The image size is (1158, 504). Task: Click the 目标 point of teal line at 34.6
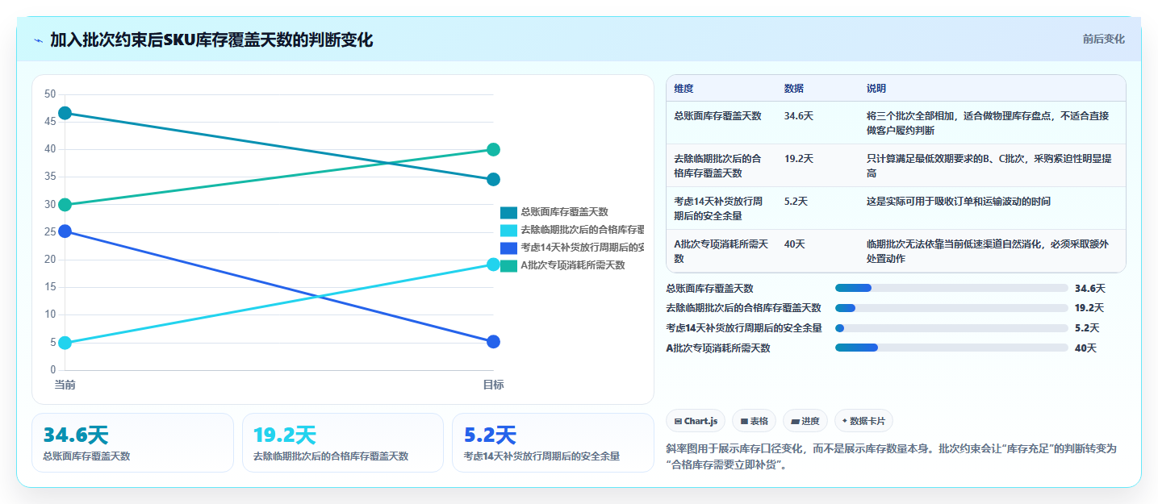(x=494, y=179)
